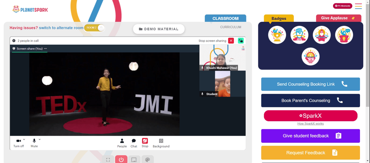Send Counseling Booking Link
The image size is (370, 163).
click(x=310, y=84)
